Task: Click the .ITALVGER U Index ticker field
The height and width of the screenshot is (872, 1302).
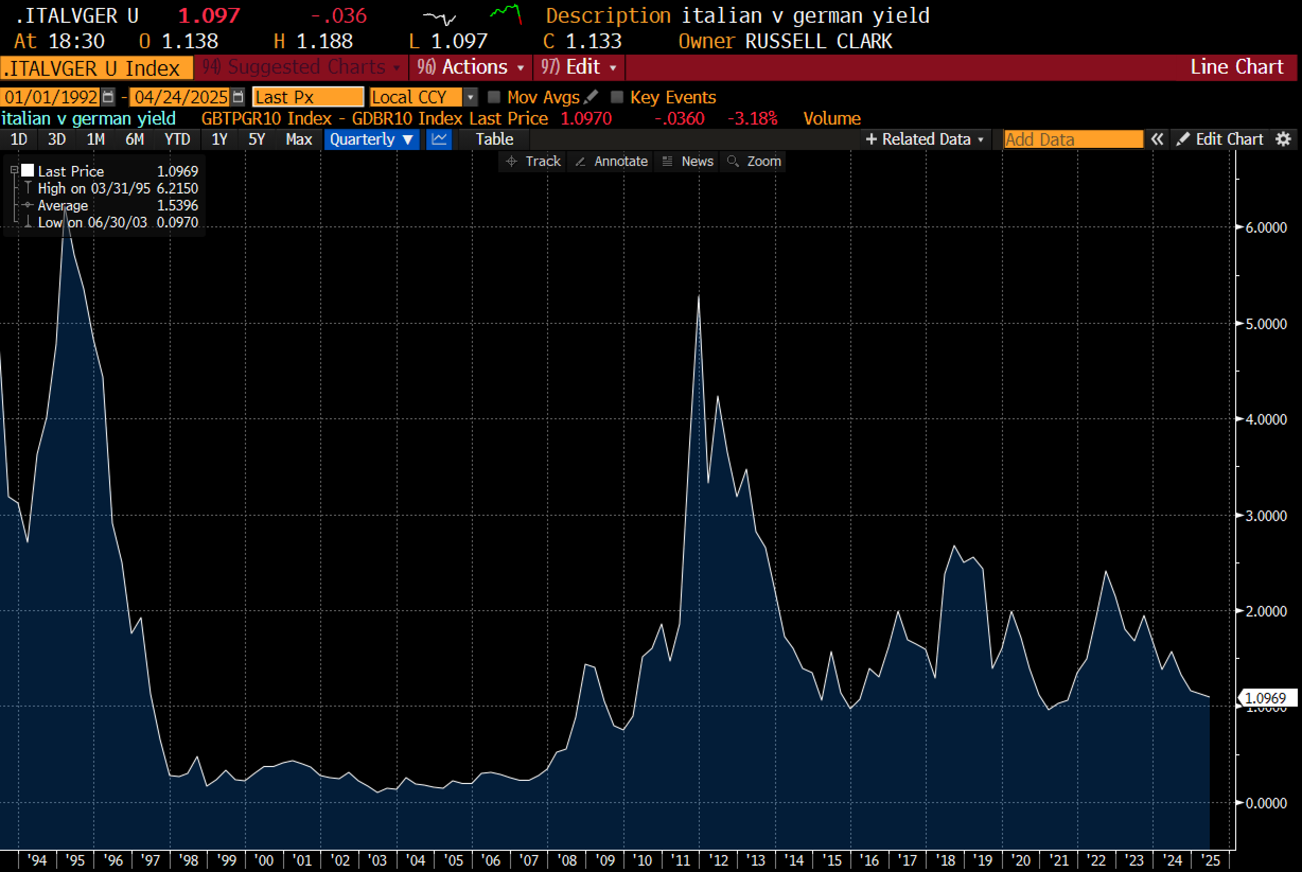Action: pos(96,68)
